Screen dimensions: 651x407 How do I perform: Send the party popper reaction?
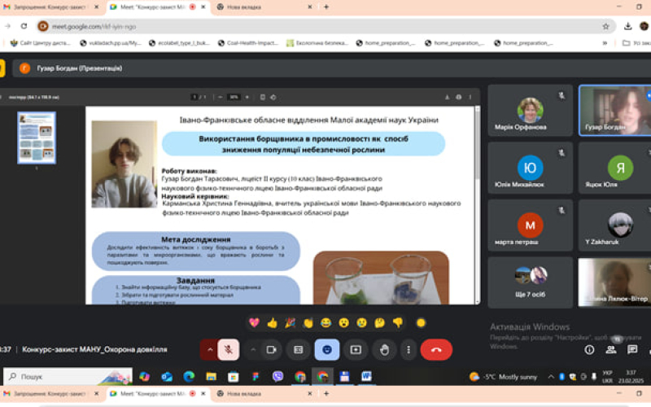[290, 322]
